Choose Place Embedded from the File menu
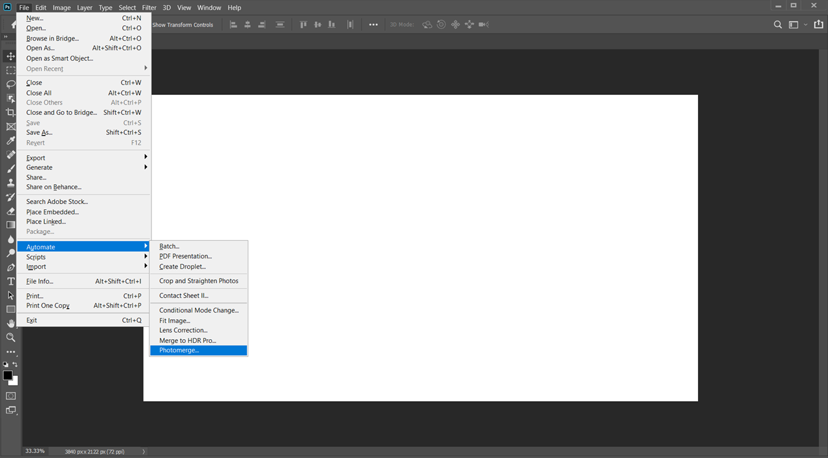The height and width of the screenshot is (458, 828). 84,212
